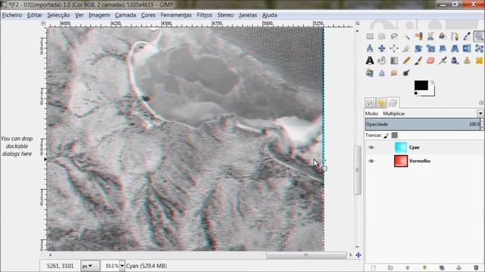
Task: Select the Perspective Clone tool
Action: coord(370,73)
